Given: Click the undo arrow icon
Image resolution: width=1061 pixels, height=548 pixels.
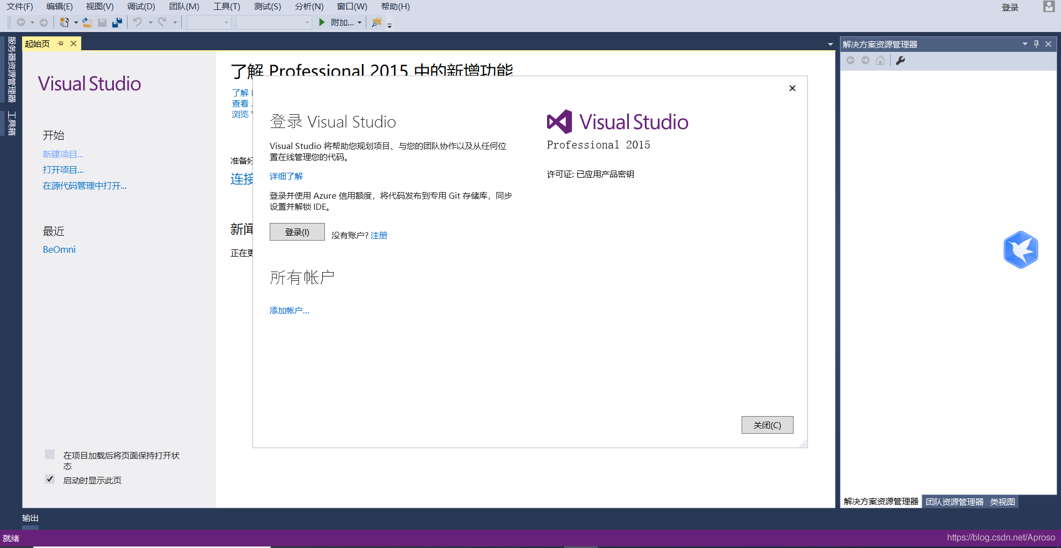Looking at the screenshot, I should pos(138,22).
